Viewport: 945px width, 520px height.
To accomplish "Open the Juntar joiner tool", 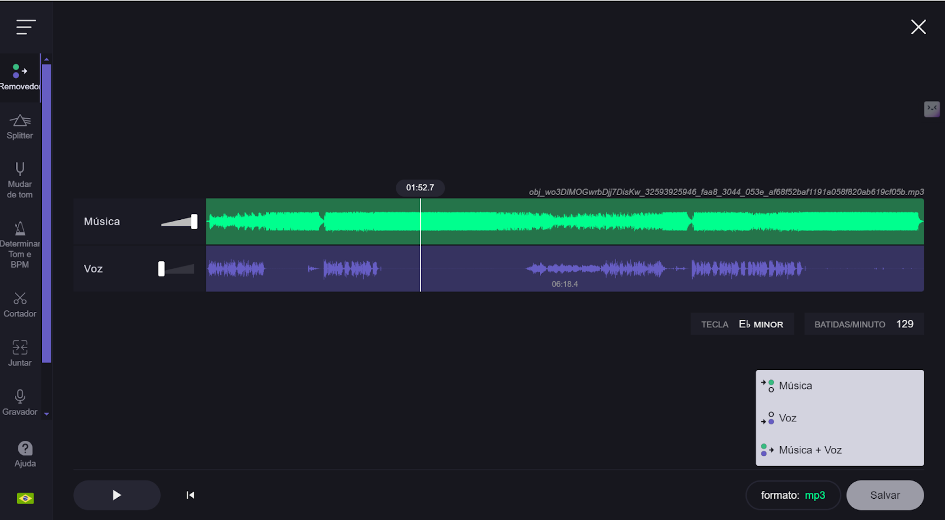I will [20, 353].
